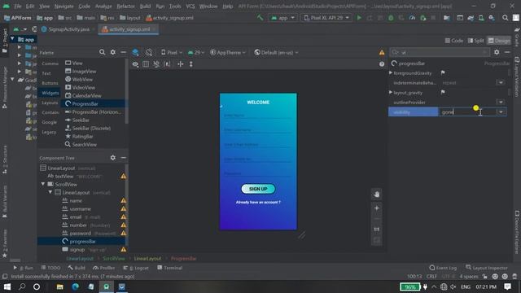Expand the foregroundGravity attribute
Viewport: 521px width, 293px height.
[x=391, y=72]
